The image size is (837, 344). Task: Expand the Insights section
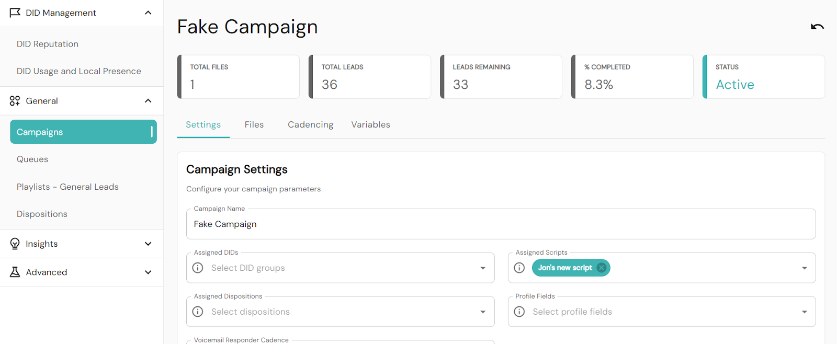click(x=148, y=244)
